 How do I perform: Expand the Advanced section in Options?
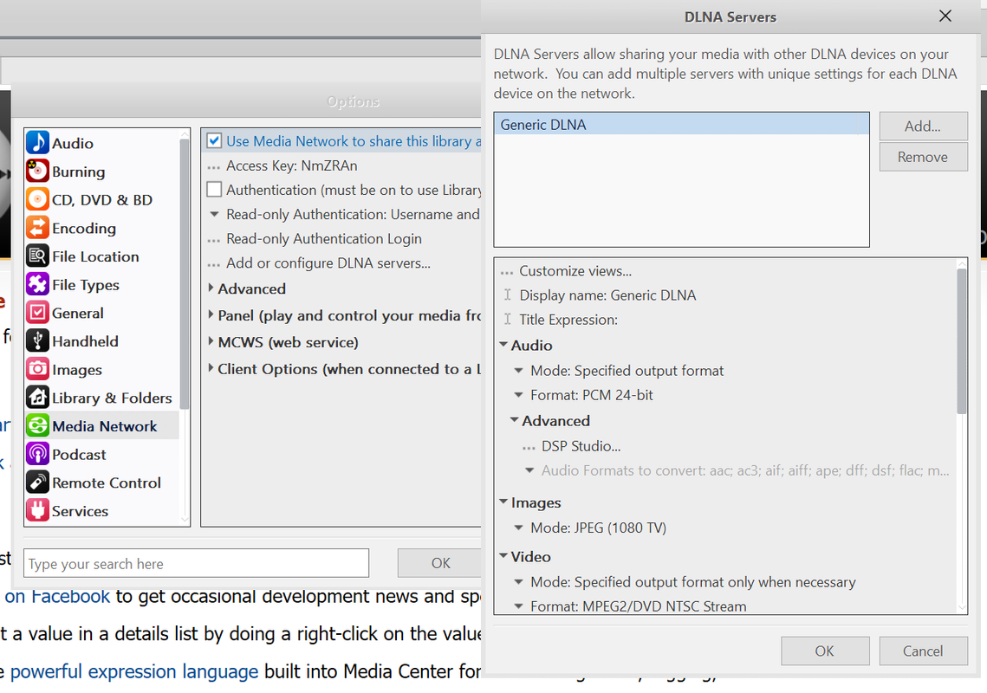[211, 288]
